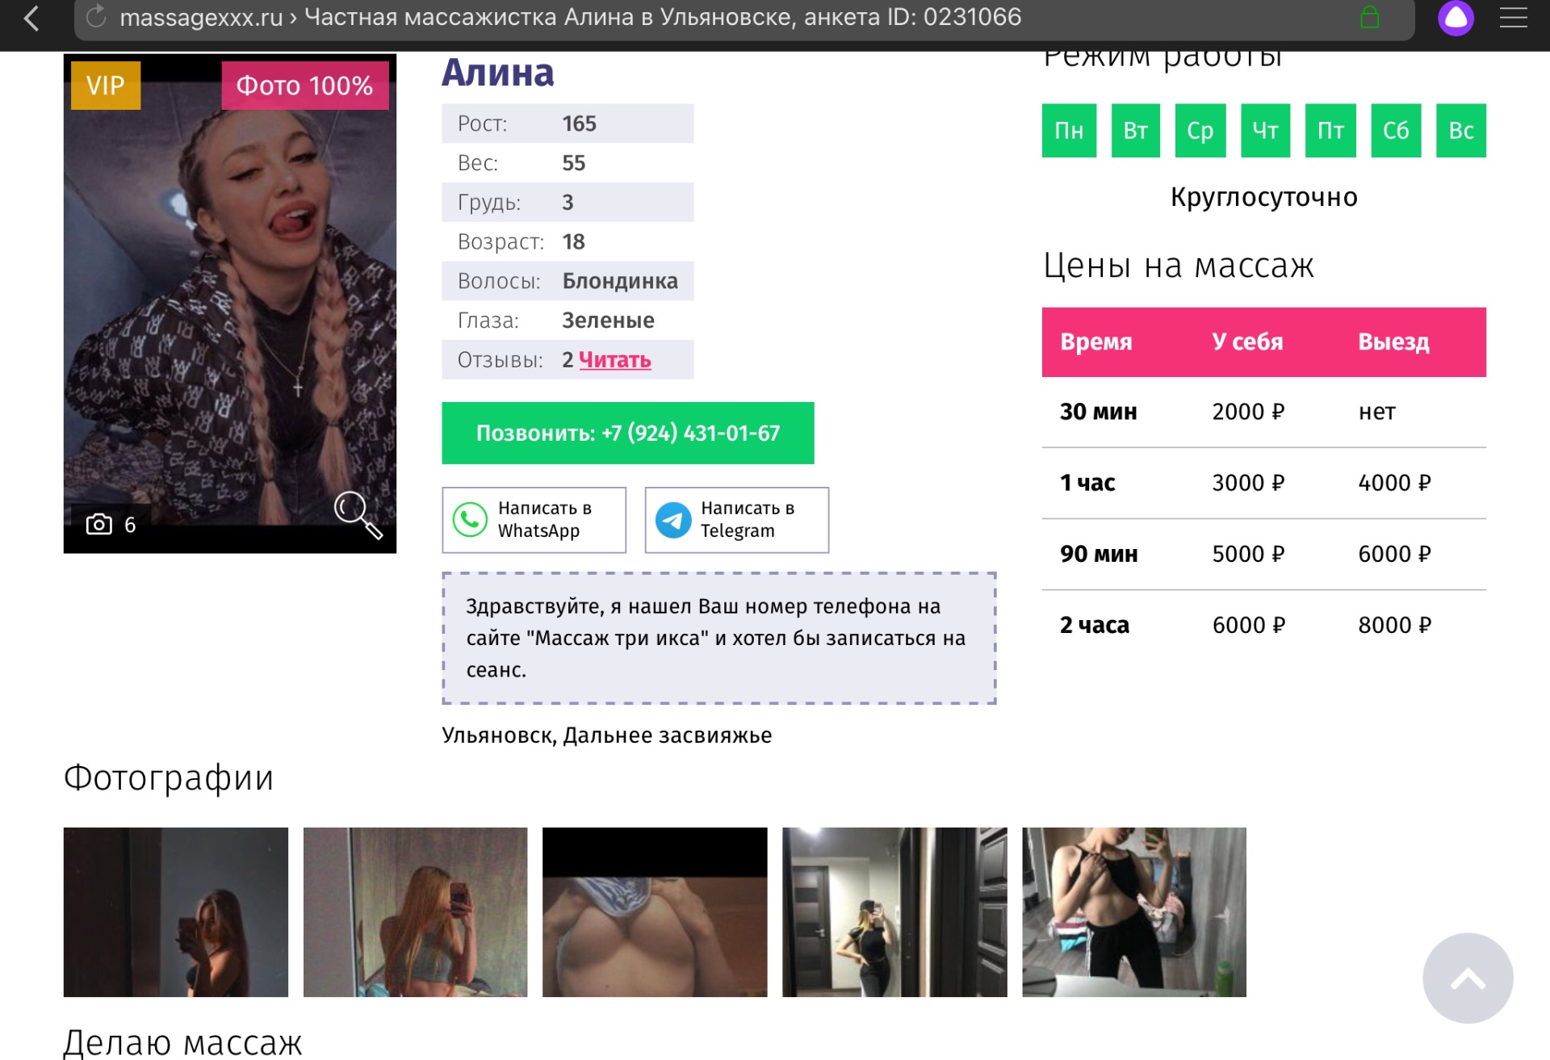Click Написать в WhatsApp button
The width and height of the screenshot is (1550, 1060).
click(534, 520)
